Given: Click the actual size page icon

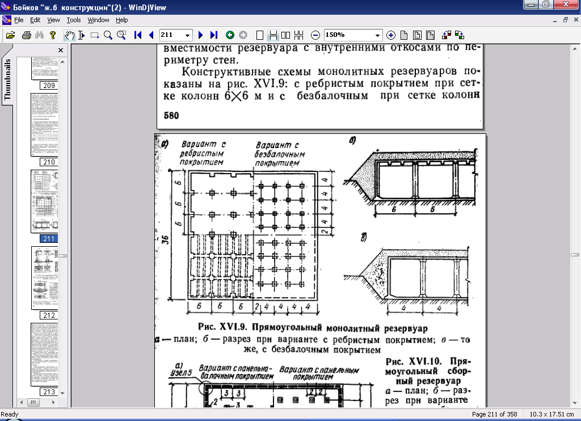Looking at the screenshot, I should tap(404, 35).
